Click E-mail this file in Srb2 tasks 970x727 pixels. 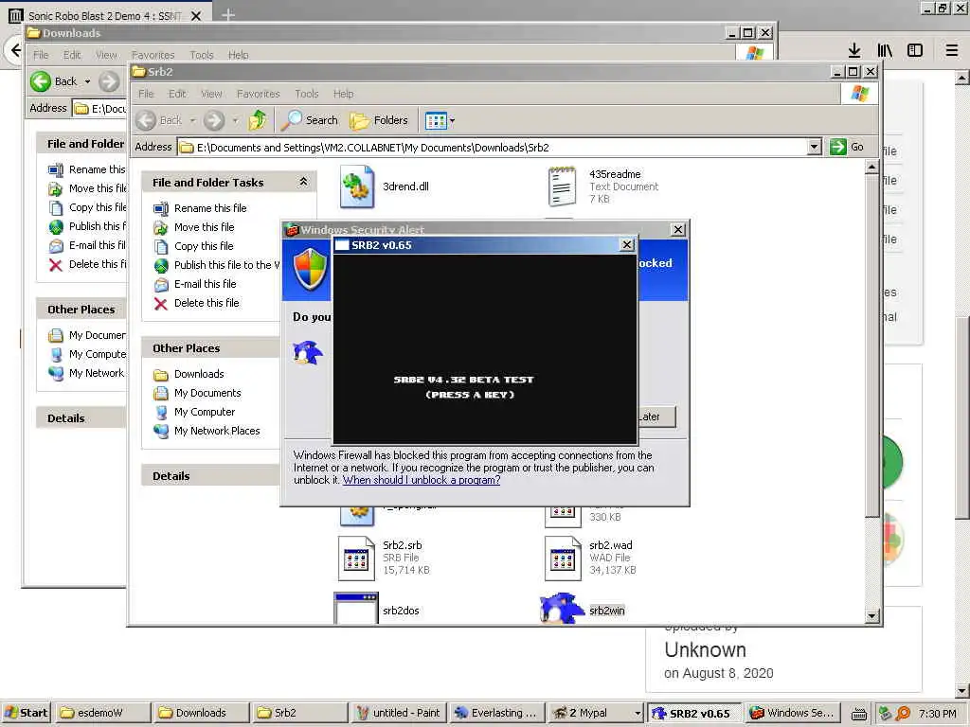[205, 284]
